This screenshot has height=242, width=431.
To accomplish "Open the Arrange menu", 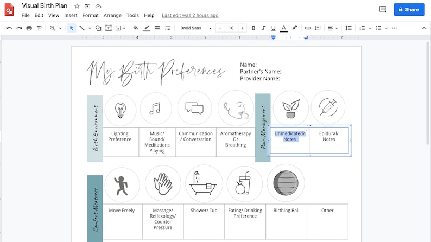I will 112,15.
